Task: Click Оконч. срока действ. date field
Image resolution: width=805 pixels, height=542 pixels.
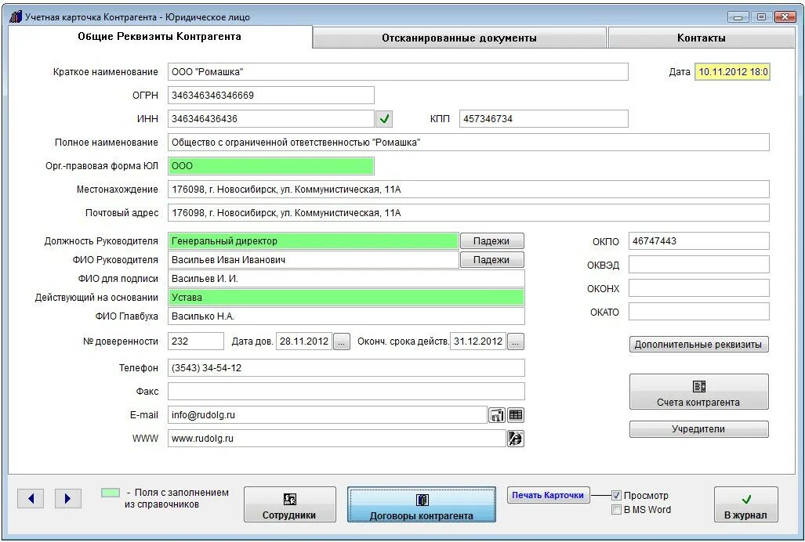Action: 478,341
